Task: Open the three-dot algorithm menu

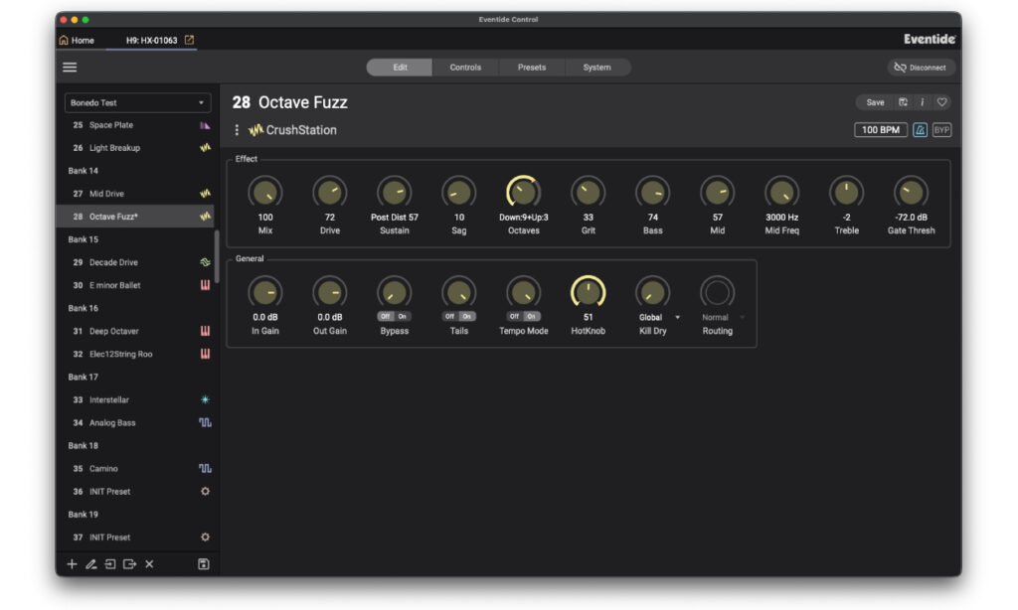Action: (x=237, y=130)
